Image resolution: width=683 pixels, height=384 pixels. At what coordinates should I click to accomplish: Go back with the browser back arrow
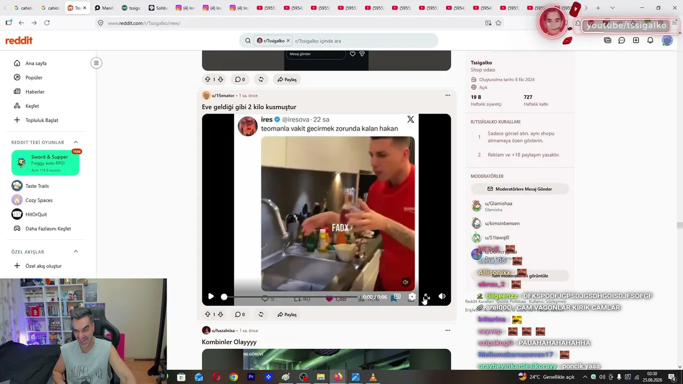coord(21,23)
